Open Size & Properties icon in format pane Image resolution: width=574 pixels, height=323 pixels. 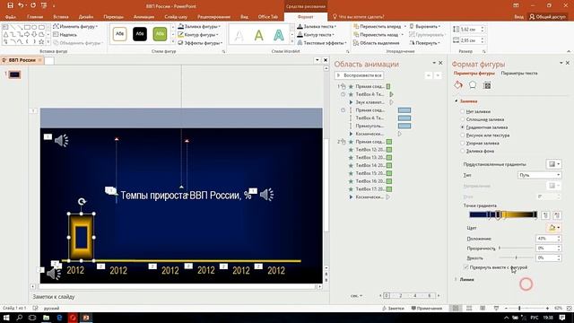pyautogui.click(x=487, y=85)
